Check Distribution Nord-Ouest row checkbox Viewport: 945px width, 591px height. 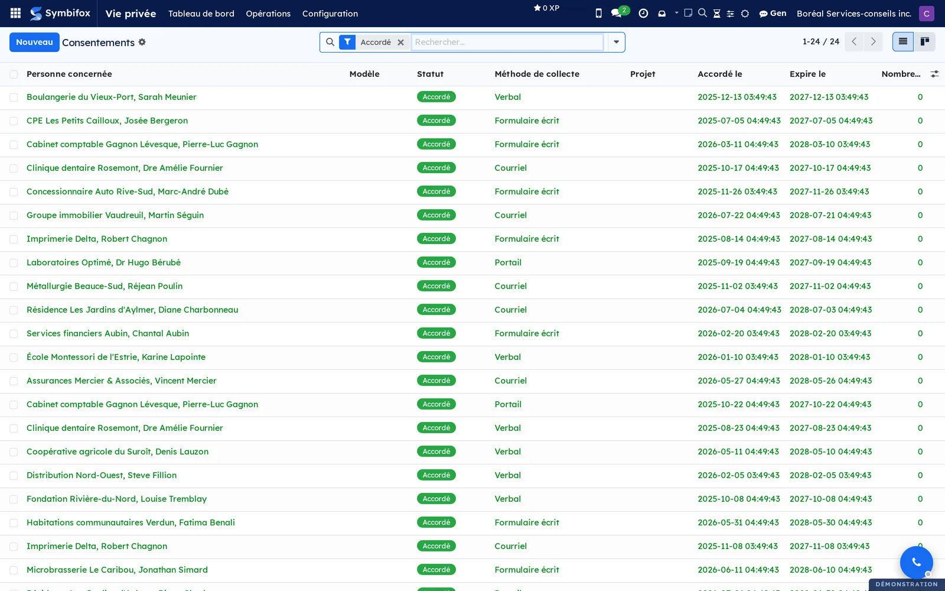(14, 476)
